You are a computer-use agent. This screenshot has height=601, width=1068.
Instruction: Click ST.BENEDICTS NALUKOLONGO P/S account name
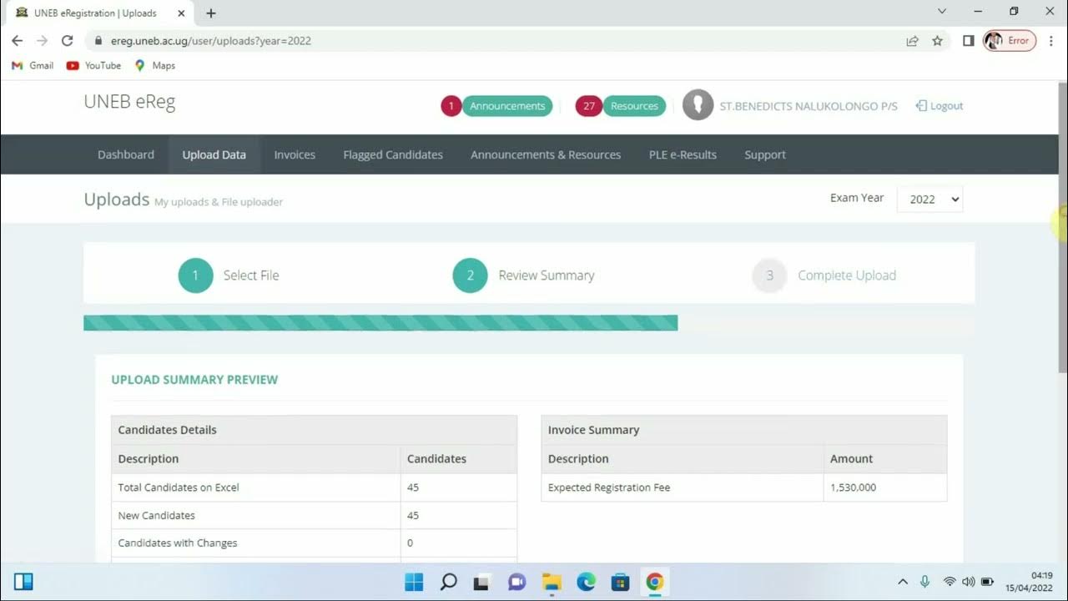click(809, 106)
